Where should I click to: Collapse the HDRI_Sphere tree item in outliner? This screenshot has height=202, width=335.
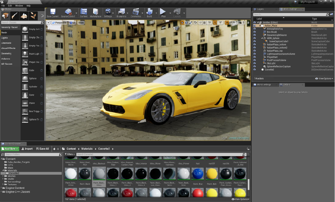pos(262,38)
